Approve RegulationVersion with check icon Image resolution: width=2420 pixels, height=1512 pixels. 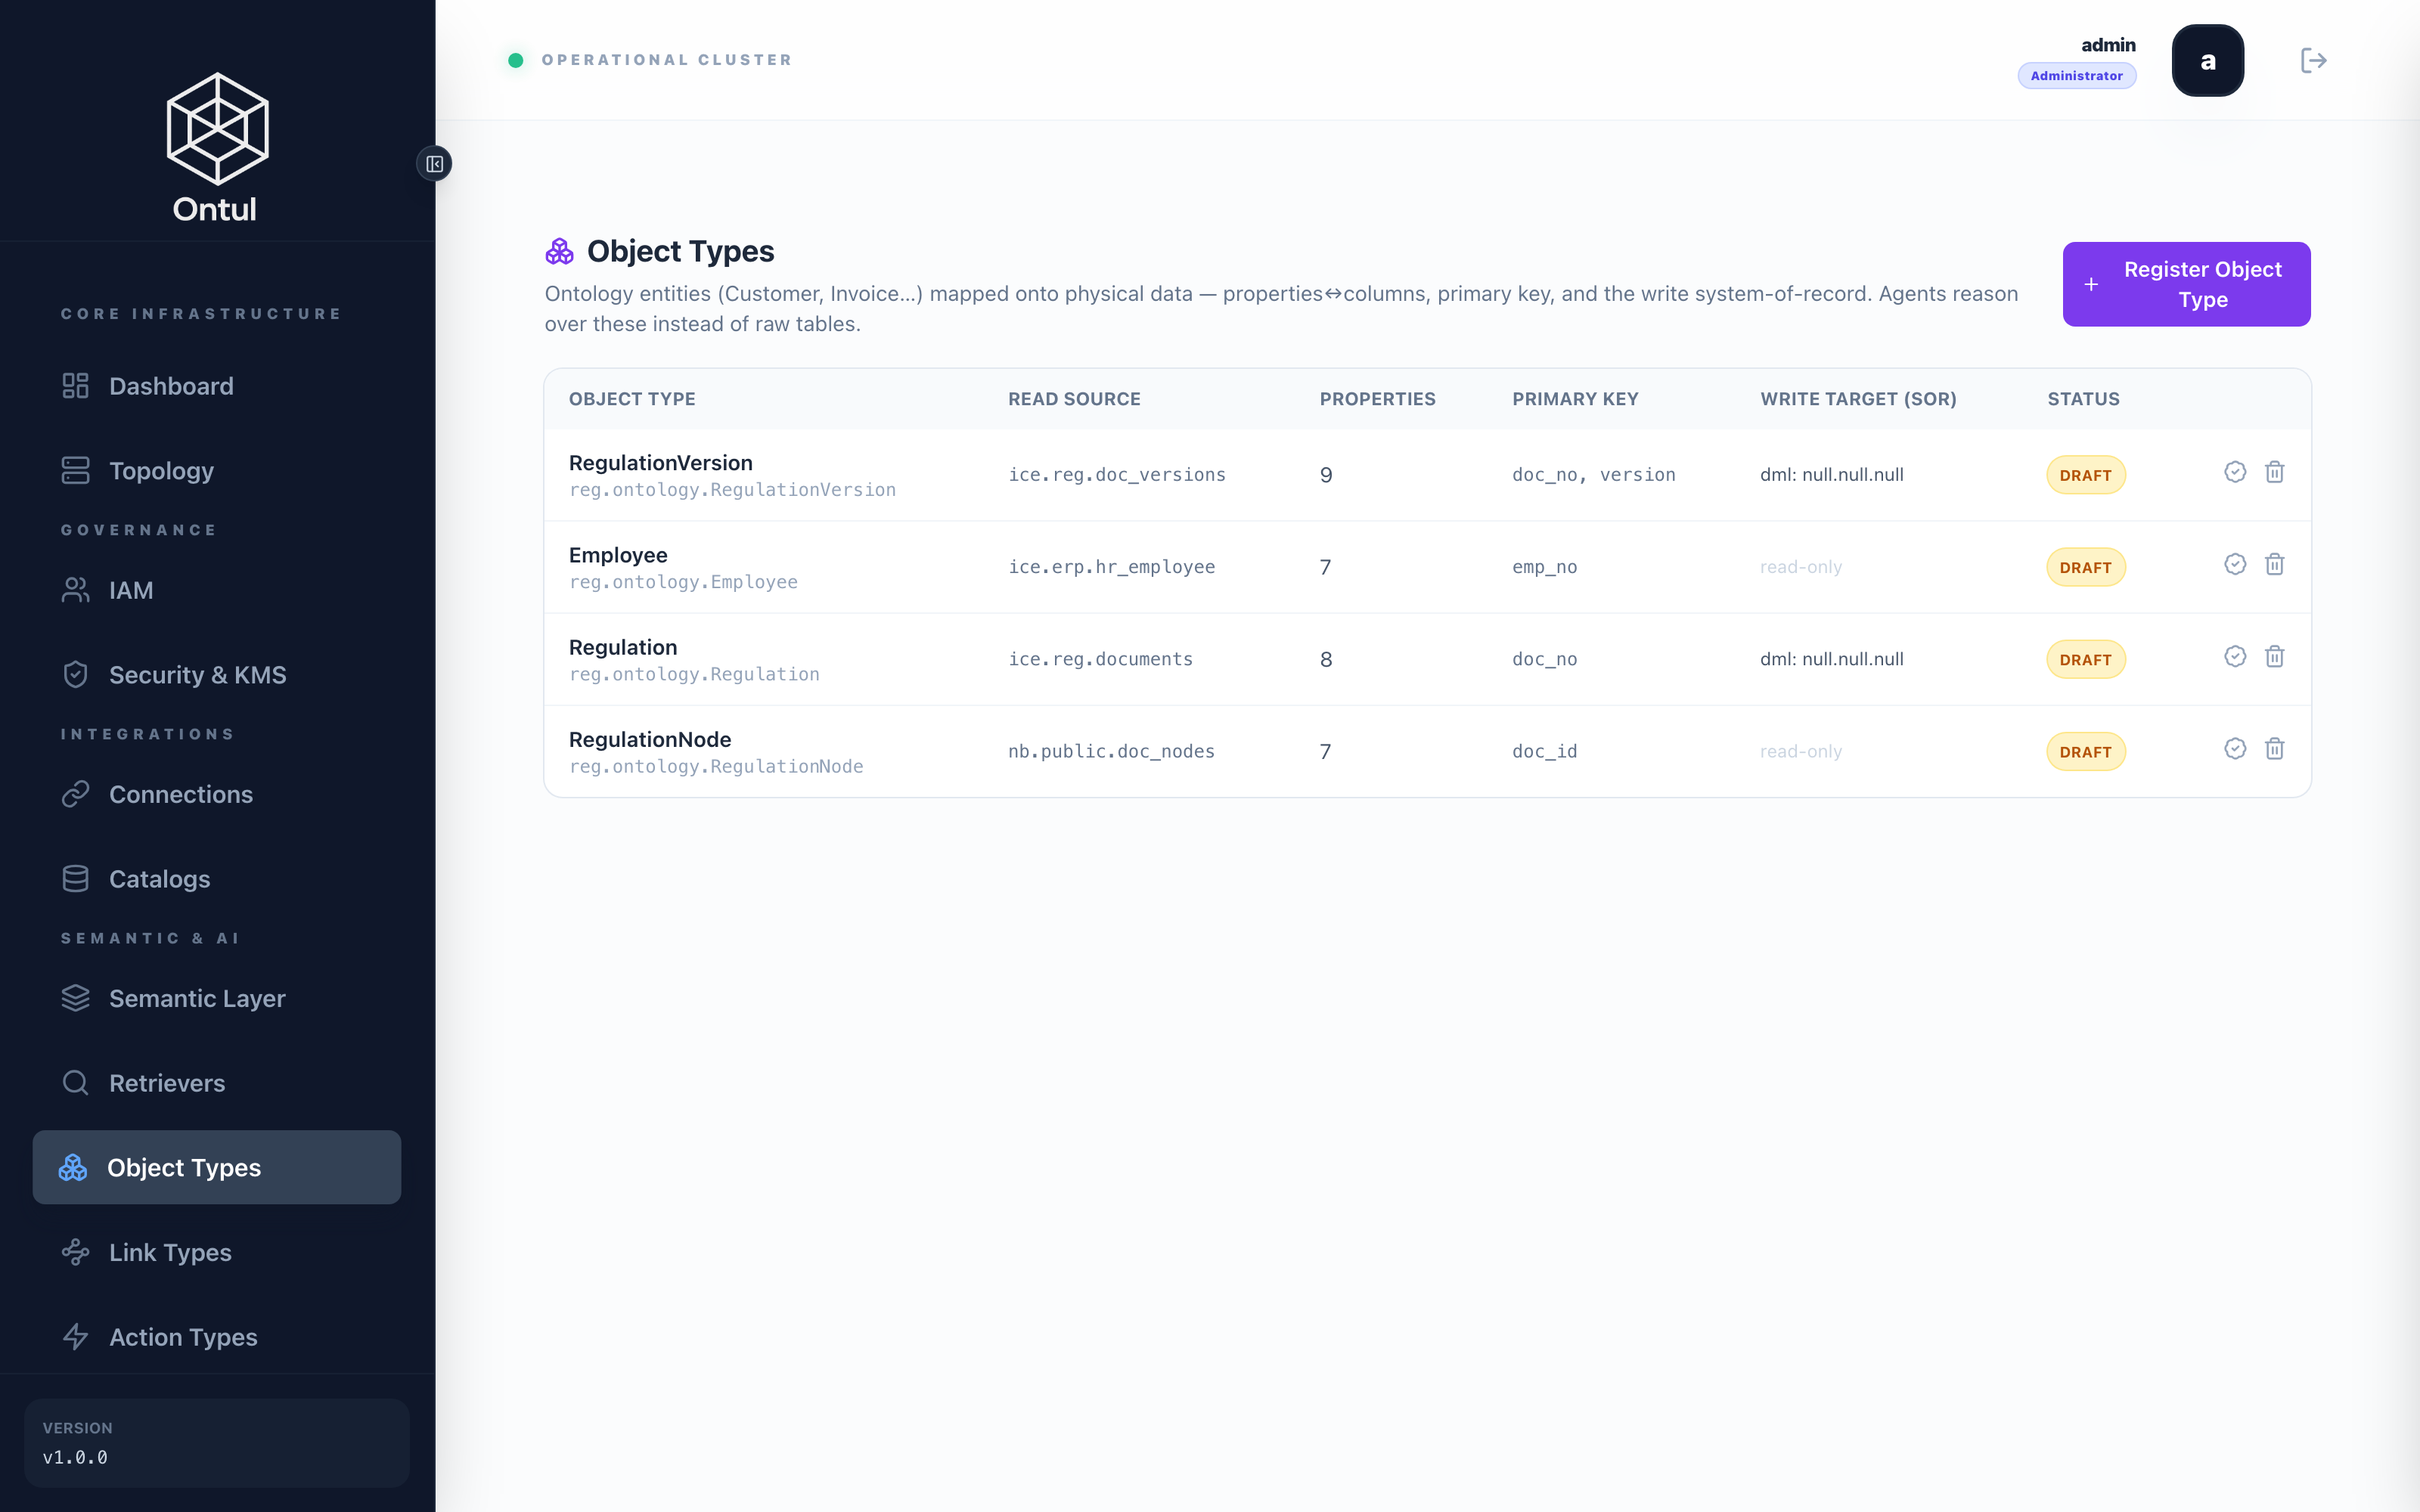click(2235, 472)
